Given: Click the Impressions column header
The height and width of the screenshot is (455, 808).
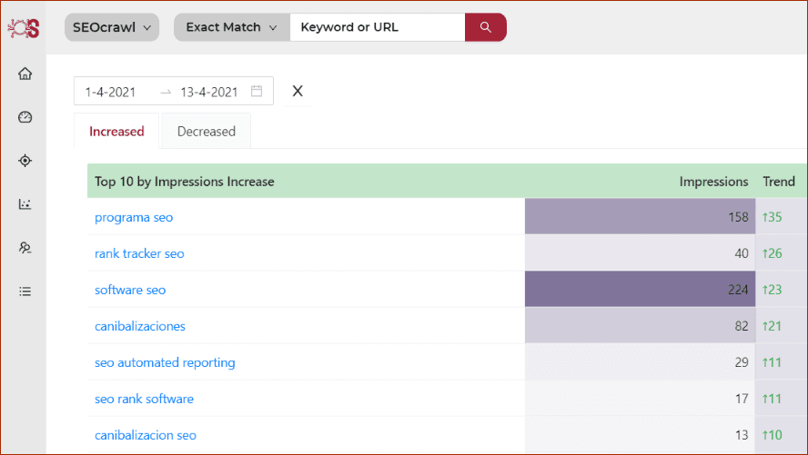Looking at the screenshot, I should (x=713, y=182).
